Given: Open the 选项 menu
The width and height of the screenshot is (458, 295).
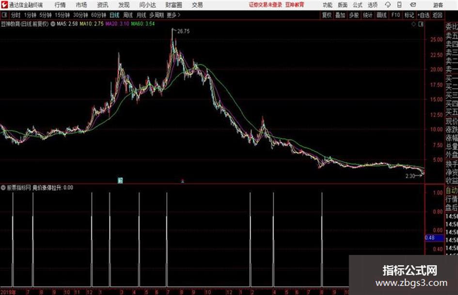Looking at the screenshot, I should [372, 5].
